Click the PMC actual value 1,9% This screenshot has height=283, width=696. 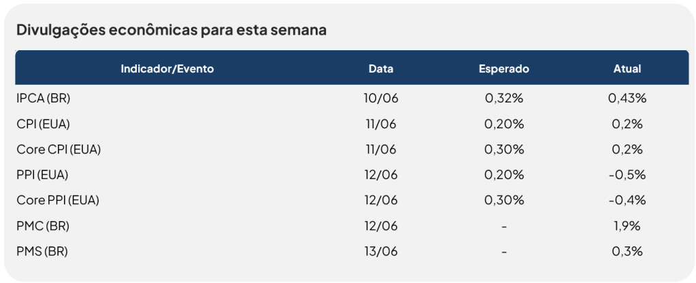pos(627,226)
